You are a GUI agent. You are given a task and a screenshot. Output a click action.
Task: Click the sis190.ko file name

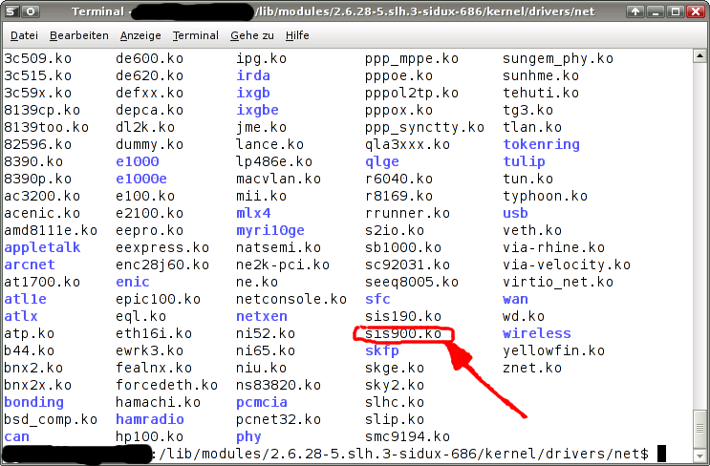tap(403, 316)
